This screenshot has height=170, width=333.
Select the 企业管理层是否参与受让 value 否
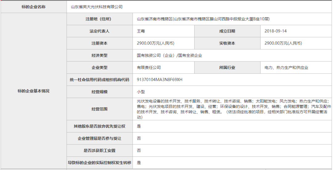(x=139, y=138)
